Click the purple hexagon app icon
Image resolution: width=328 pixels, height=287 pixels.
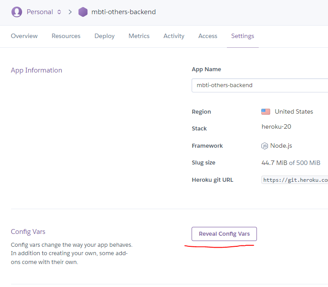[83, 12]
